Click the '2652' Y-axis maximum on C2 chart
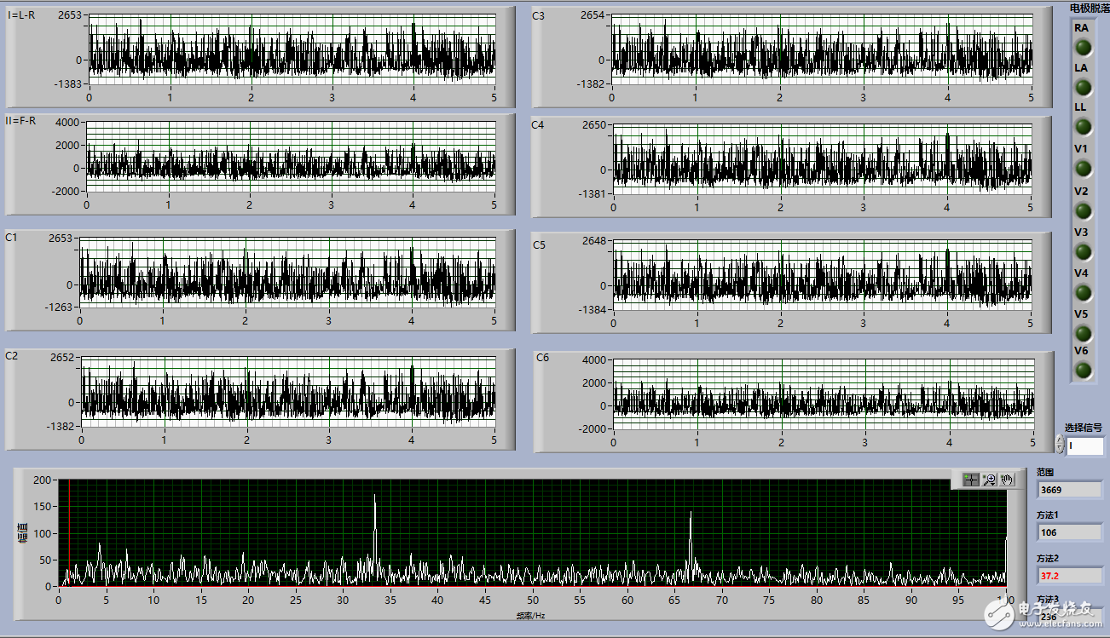The height and width of the screenshot is (638, 1110). pyautogui.click(x=64, y=358)
